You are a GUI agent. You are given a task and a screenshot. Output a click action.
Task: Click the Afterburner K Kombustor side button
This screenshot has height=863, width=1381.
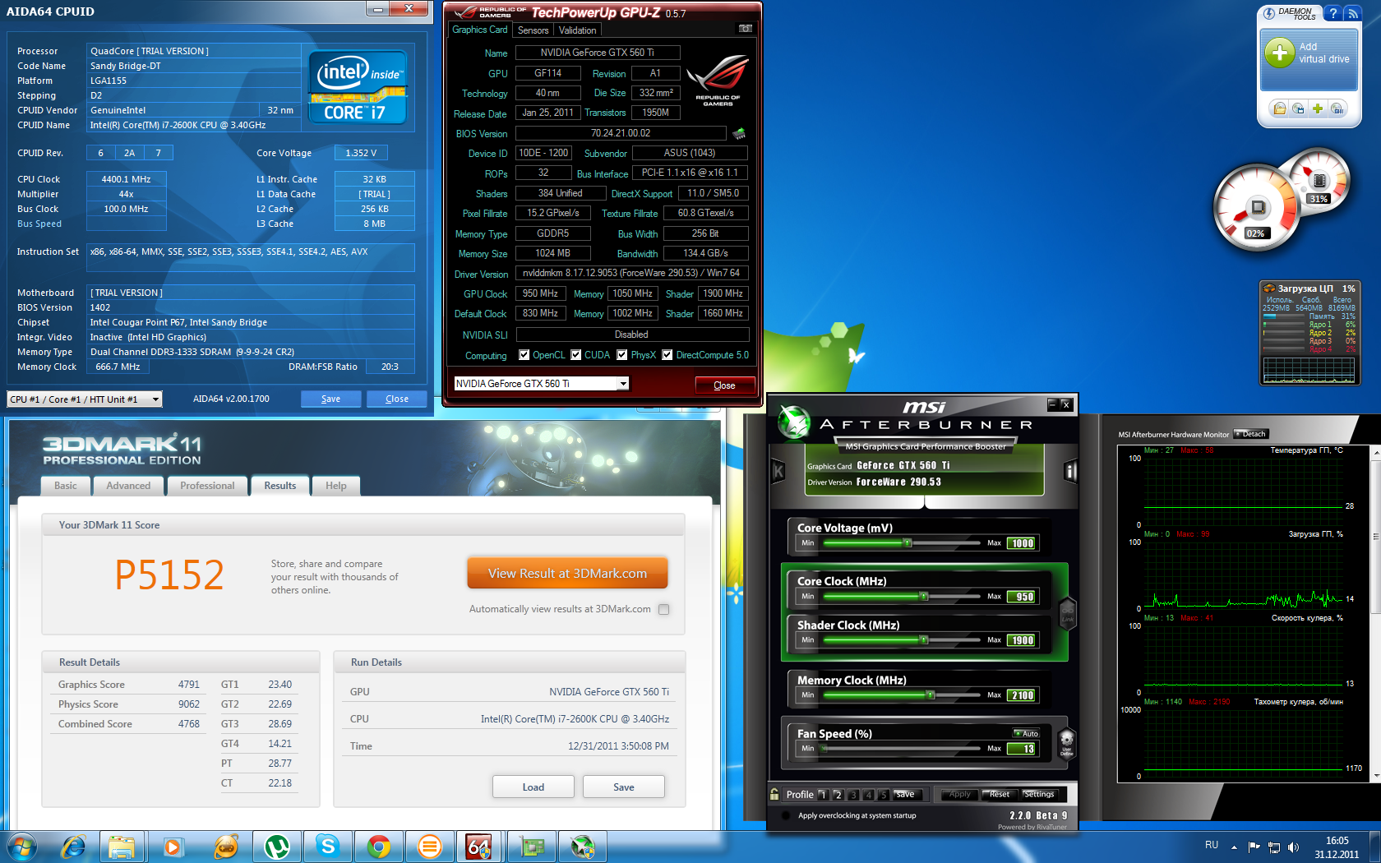click(x=778, y=472)
